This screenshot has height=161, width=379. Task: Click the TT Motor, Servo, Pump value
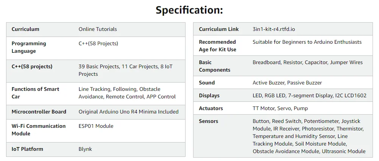click(280, 108)
